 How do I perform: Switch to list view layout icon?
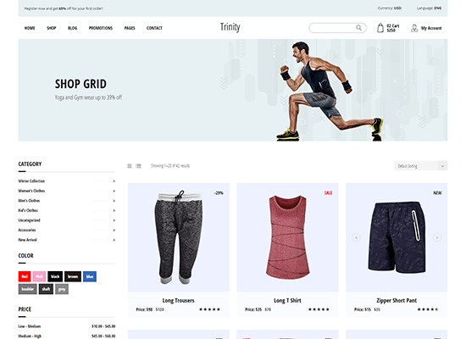(x=138, y=166)
